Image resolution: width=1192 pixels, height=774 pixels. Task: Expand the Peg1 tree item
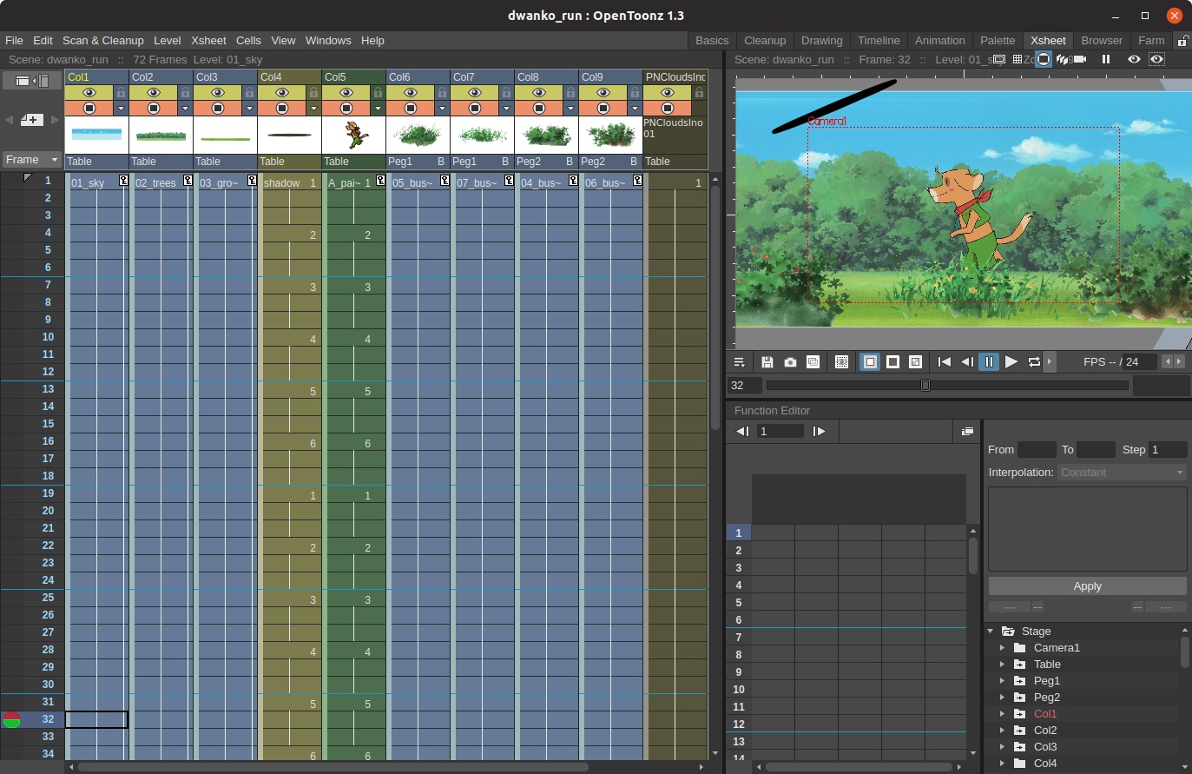1002,681
